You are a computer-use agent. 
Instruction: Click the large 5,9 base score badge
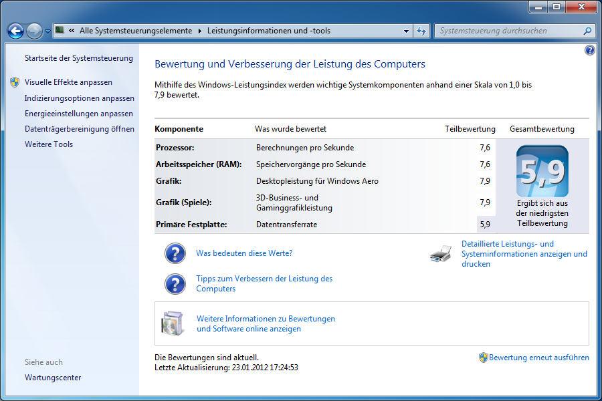click(542, 171)
